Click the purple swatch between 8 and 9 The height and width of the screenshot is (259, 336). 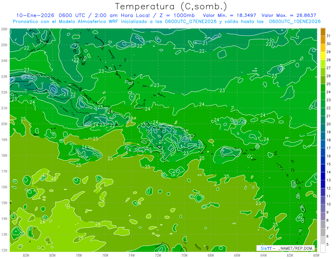pyautogui.click(x=323, y=216)
